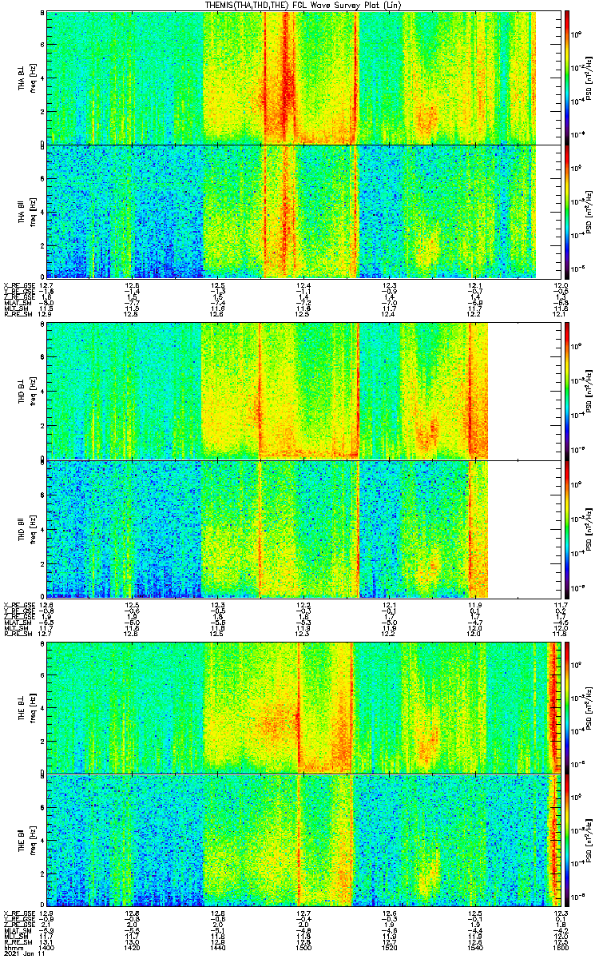Click the R_RE_SM row label under THA
The image size is (599, 959).
17,313
